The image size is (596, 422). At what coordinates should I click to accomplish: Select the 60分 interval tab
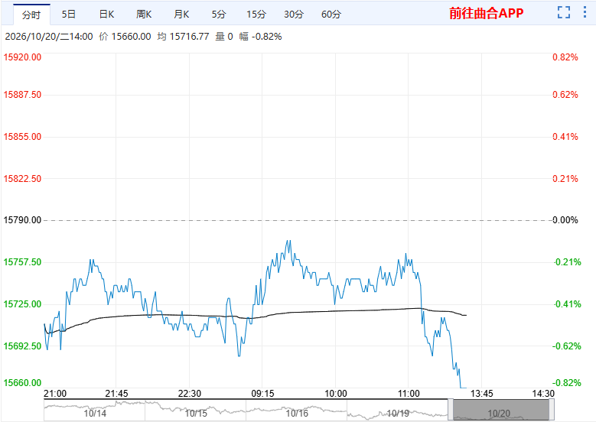pos(331,15)
